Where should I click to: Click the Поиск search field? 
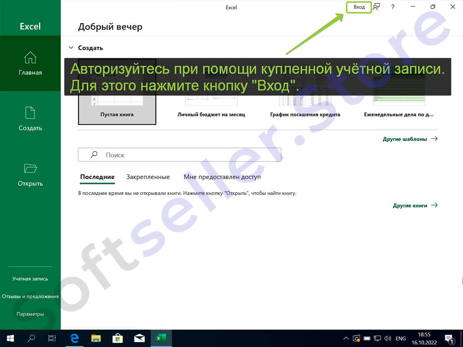click(x=179, y=155)
